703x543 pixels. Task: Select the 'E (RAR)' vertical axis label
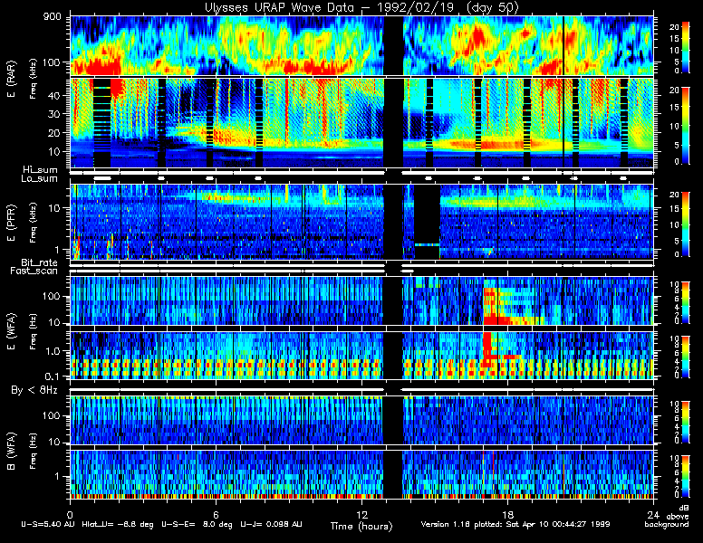(11, 79)
